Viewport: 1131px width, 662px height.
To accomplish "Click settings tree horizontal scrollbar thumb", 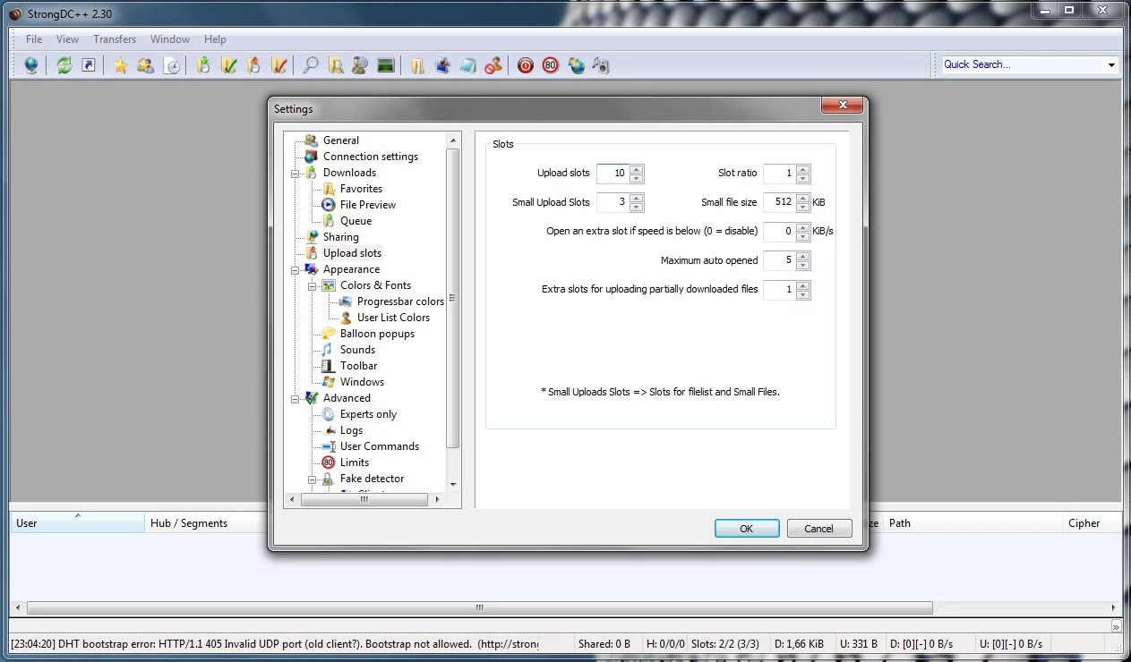I will click(364, 500).
